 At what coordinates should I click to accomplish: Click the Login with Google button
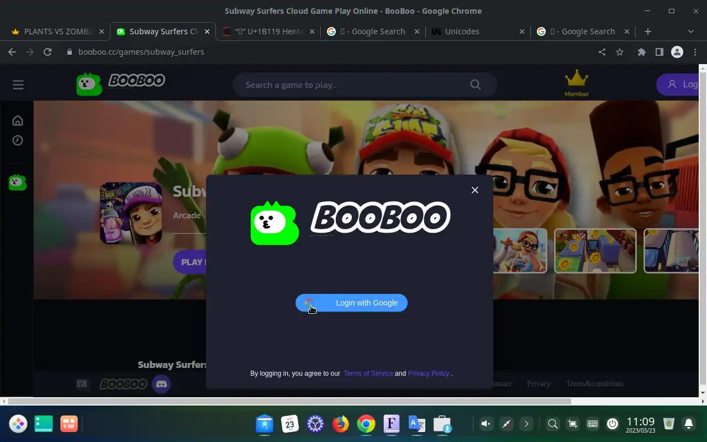[x=351, y=303]
